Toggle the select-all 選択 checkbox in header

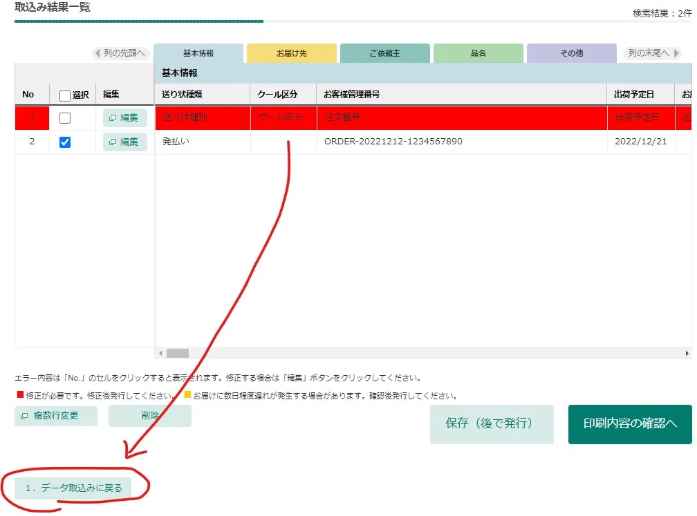click(65, 95)
